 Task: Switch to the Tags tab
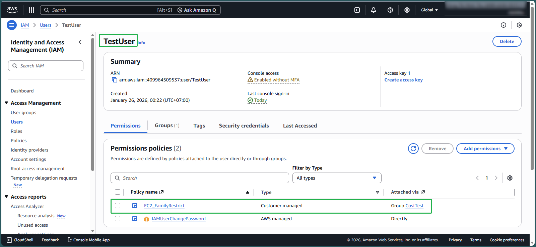[x=199, y=126]
